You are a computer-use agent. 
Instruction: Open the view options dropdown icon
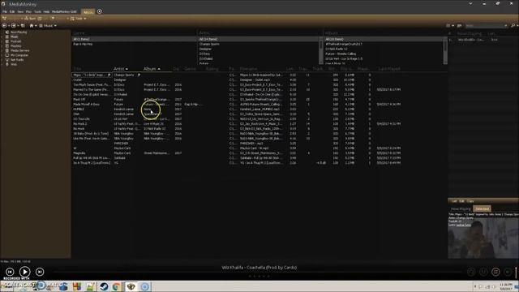click(x=450, y=25)
